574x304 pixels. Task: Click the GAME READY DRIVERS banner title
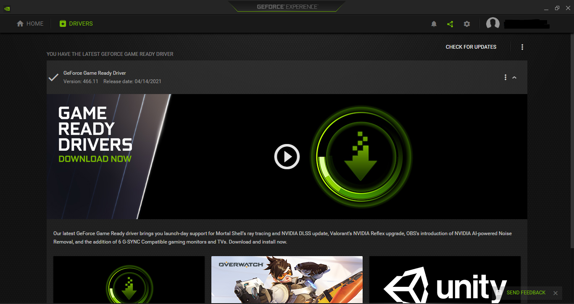95,129
